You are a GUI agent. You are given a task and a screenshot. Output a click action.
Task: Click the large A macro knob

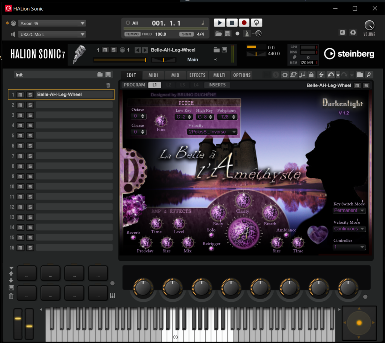pos(244,233)
